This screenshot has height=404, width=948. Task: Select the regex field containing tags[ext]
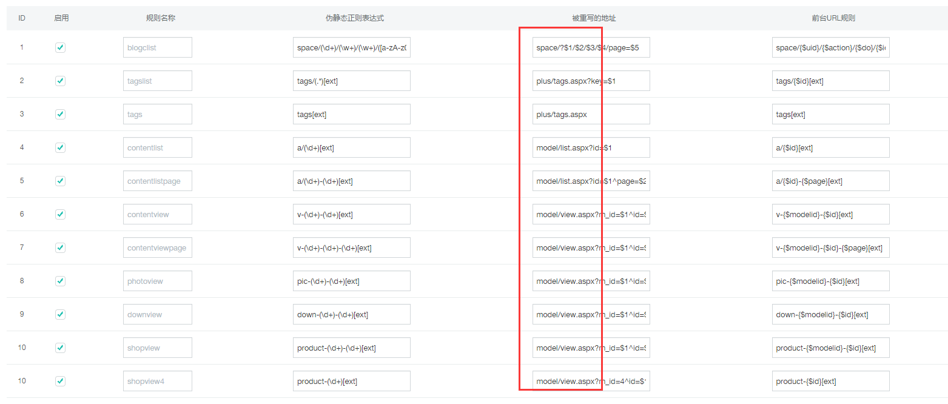point(351,113)
